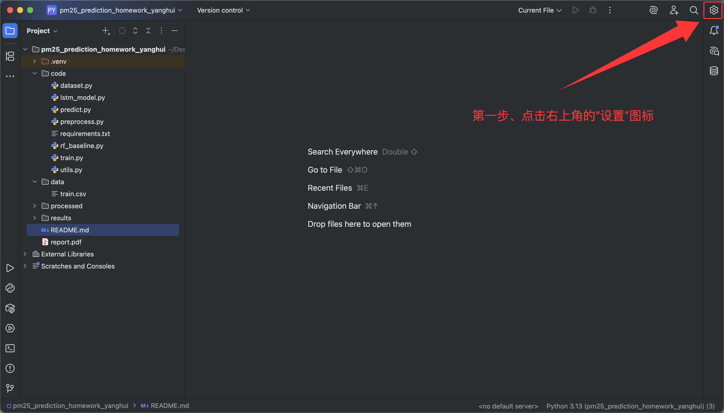Collapse the code folder

[x=34, y=74]
